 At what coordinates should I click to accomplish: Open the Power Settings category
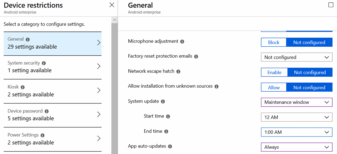coord(53,139)
